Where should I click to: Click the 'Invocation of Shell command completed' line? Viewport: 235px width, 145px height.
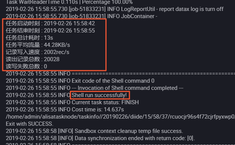click(x=95, y=88)
